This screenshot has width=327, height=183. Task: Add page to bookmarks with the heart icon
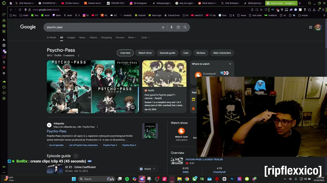266,10
